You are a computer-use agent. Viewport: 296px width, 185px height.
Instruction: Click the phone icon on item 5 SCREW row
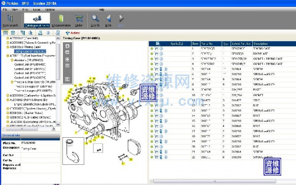[161, 69]
